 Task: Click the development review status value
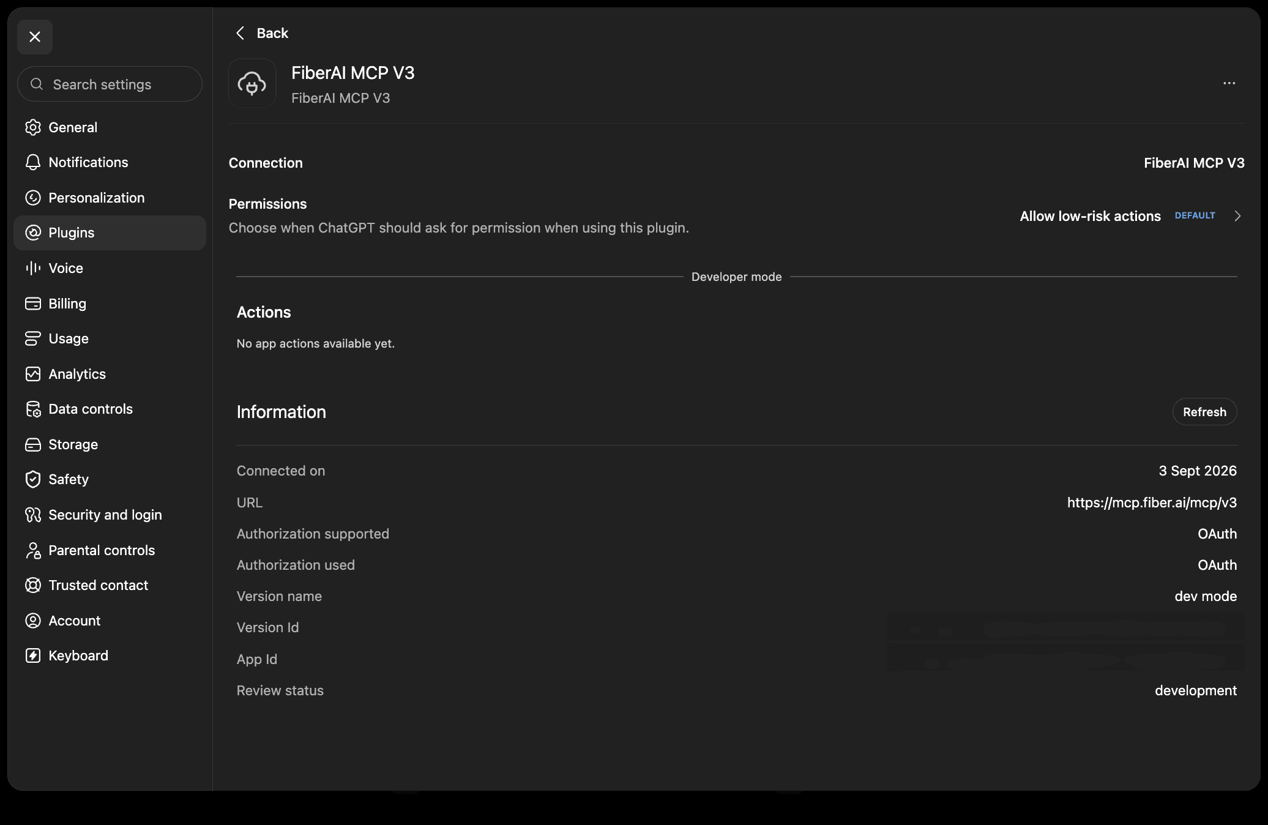(x=1196, y=690)
